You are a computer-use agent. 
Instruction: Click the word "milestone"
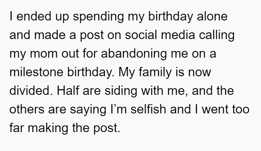(x=36, y=72)
